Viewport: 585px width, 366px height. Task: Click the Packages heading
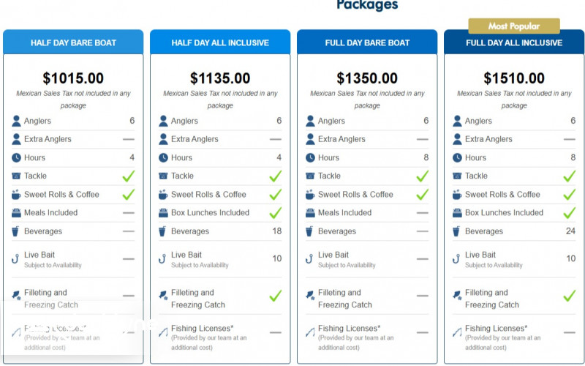pos(367,6)
